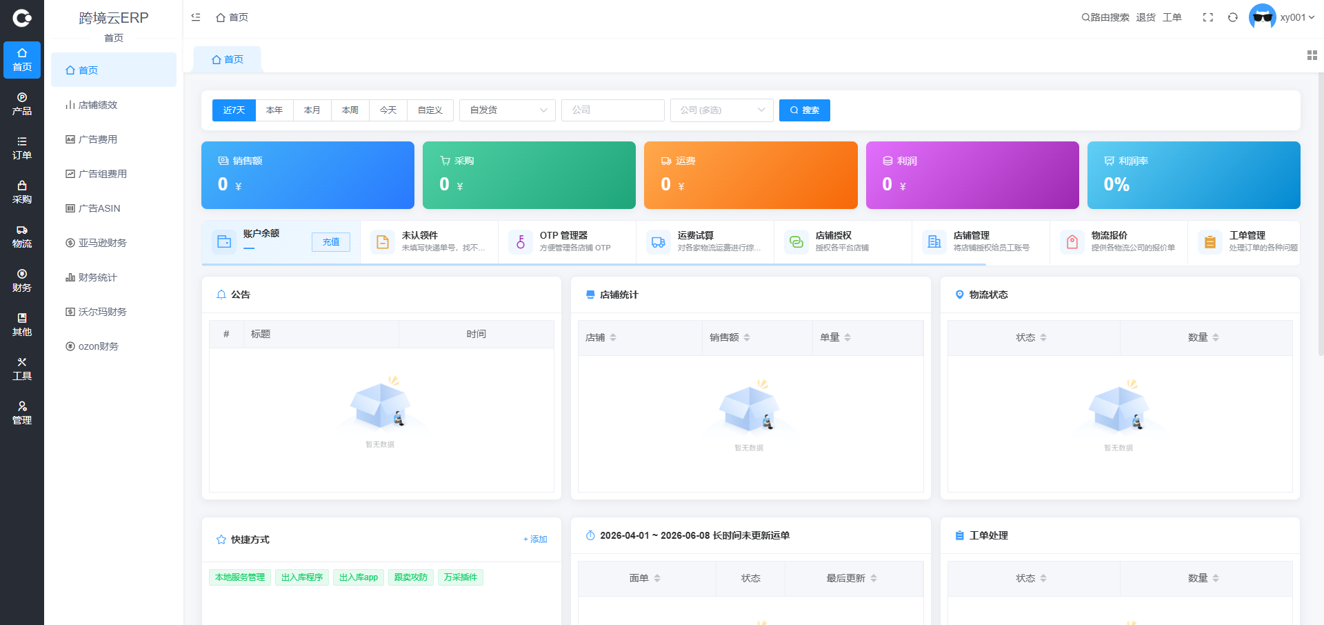This screenshot has height=625, width=1324.
Task: Open the tab grid icon at right
Action: (x=1312, y=55)
